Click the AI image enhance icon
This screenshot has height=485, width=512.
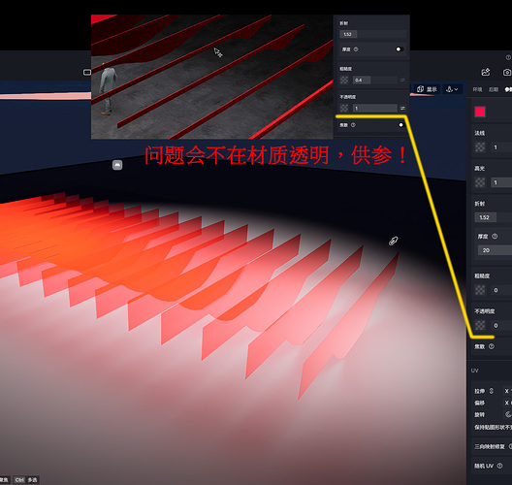[x=486, y=72]
